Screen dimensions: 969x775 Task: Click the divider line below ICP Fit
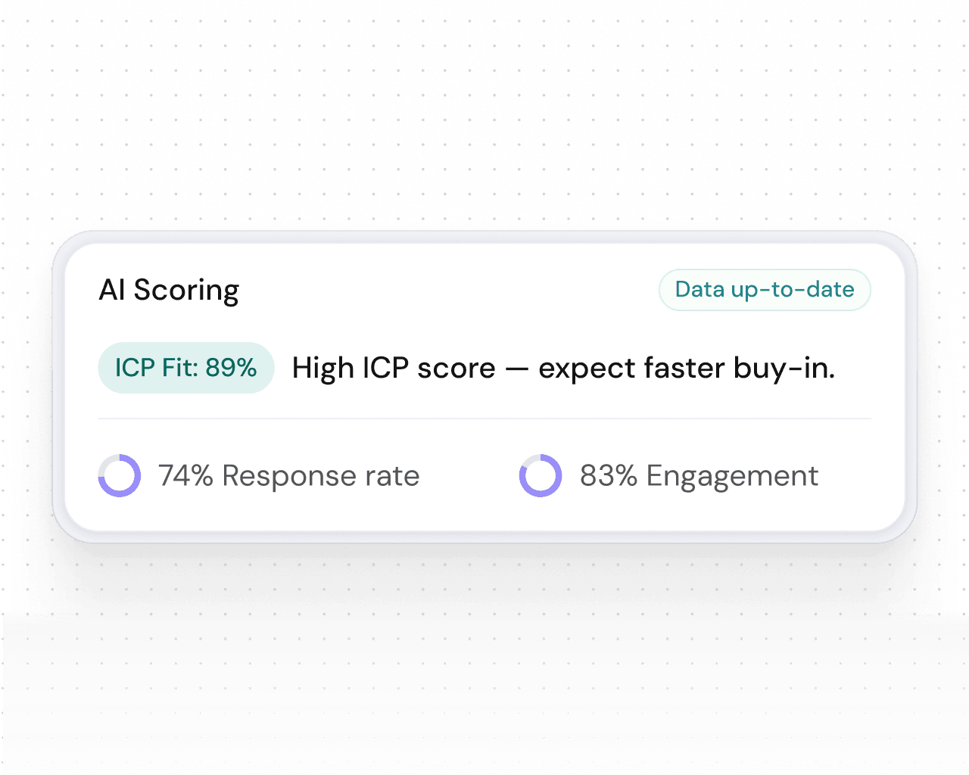click(484, 419)
